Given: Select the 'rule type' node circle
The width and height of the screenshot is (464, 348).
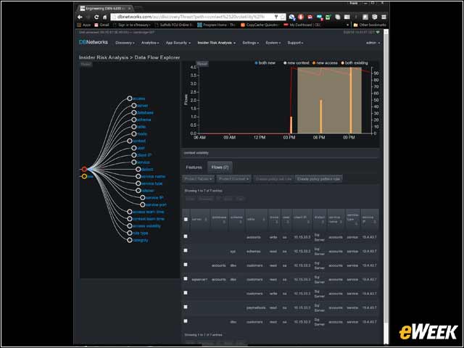Looking at the screenshot, I should [x=130, y=233].
